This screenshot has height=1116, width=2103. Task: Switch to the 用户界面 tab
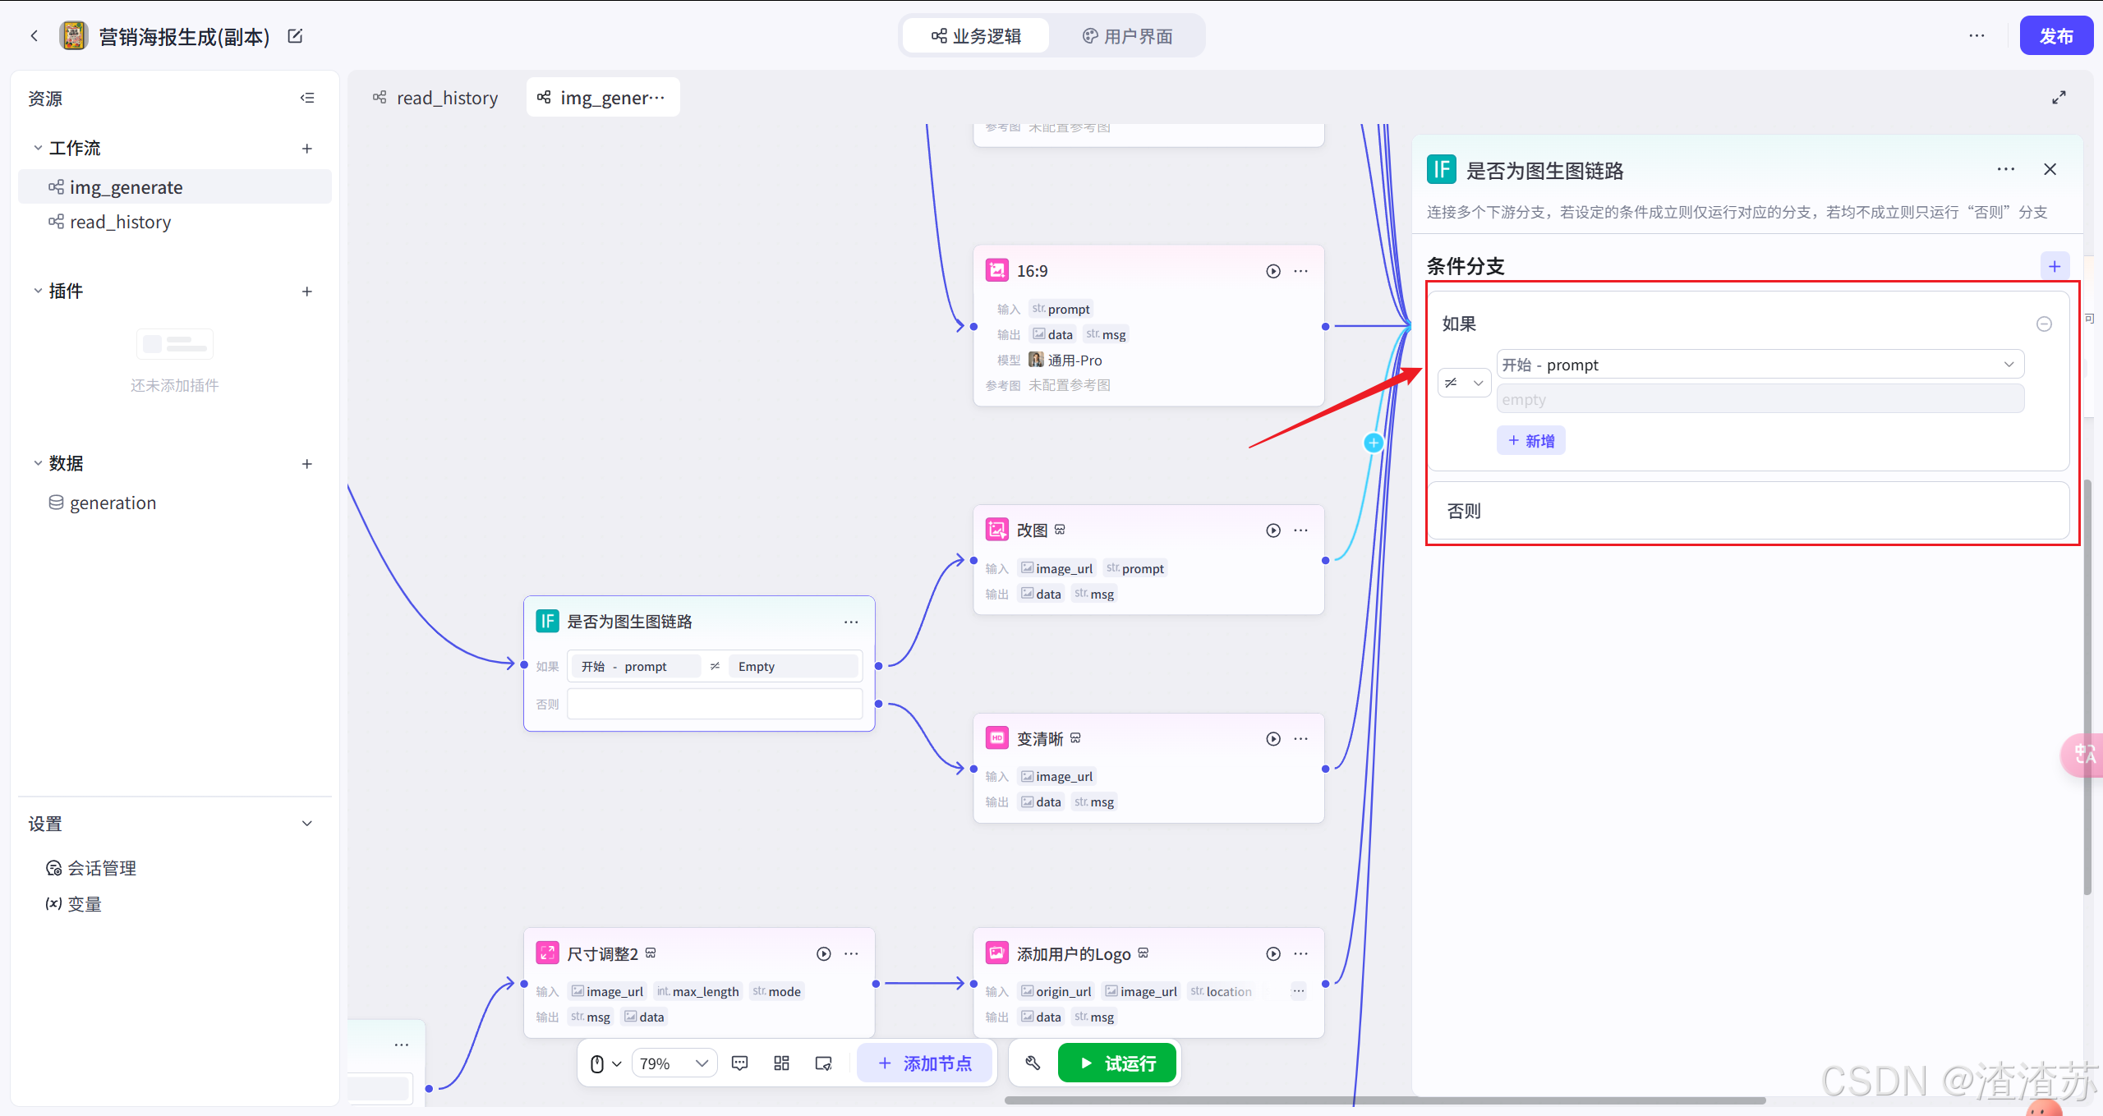pos(1127,36)
